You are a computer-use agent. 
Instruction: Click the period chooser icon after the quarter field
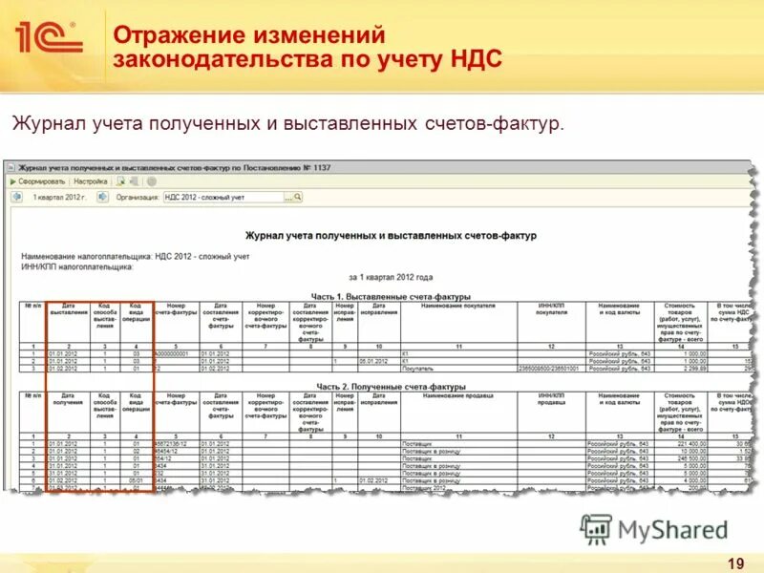(103, 198)
